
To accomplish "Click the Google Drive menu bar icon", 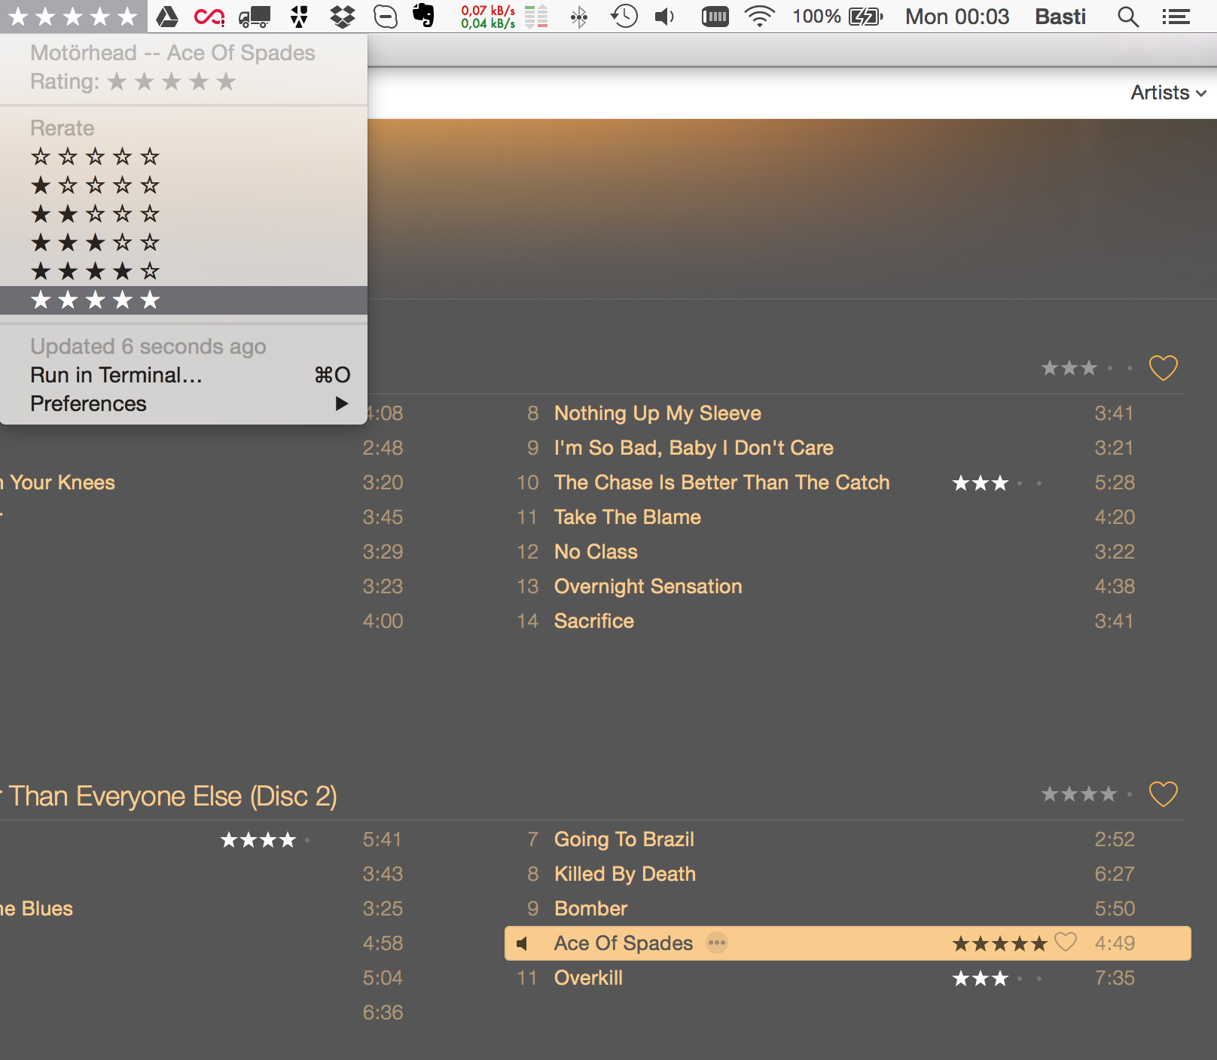I will click(167, 16).
